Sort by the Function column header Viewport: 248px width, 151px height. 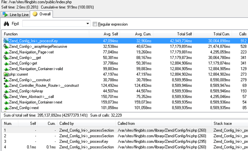pos(45,34)
